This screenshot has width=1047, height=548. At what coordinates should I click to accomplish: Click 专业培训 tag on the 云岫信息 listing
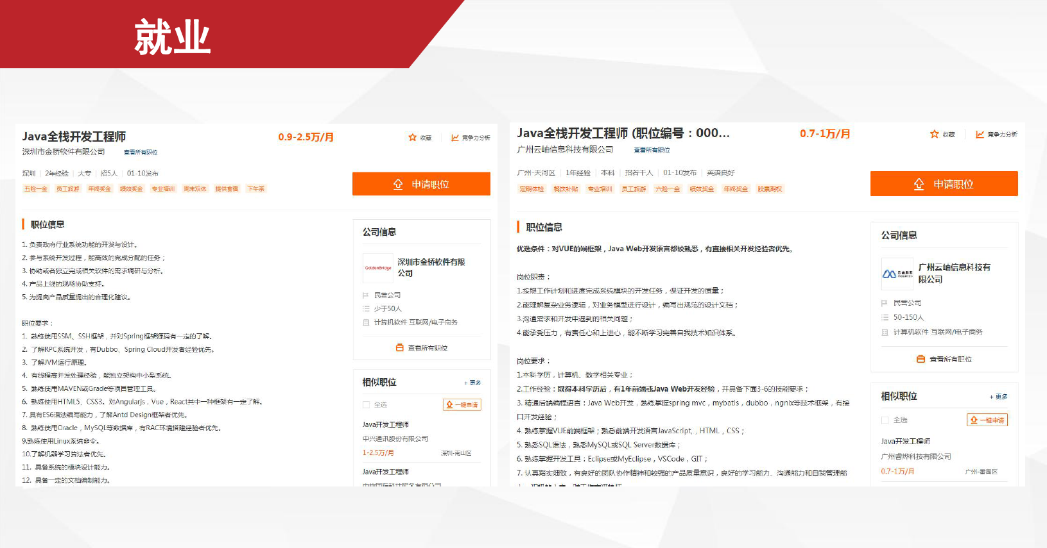600,189
